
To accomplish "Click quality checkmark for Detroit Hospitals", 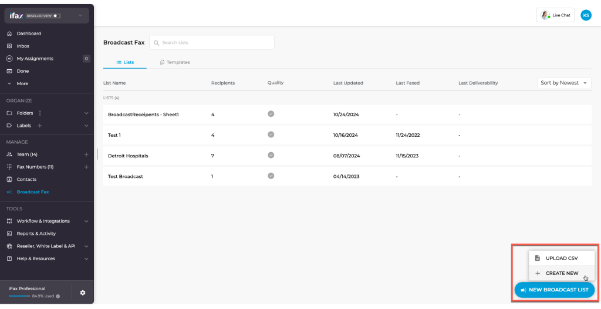I will click(x=271, y=155).
